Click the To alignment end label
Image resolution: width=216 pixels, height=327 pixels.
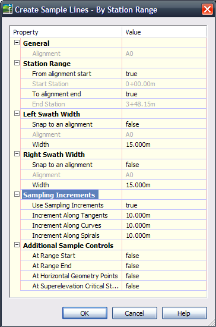pyautogui.click(x=56, y=94)
